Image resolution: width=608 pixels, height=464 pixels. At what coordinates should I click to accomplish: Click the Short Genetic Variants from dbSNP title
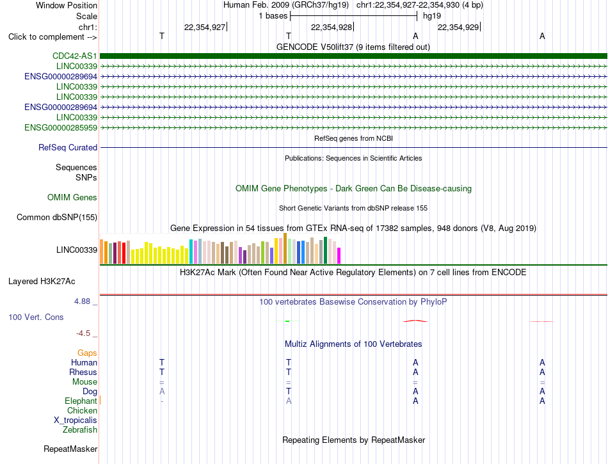pos(353,208)
